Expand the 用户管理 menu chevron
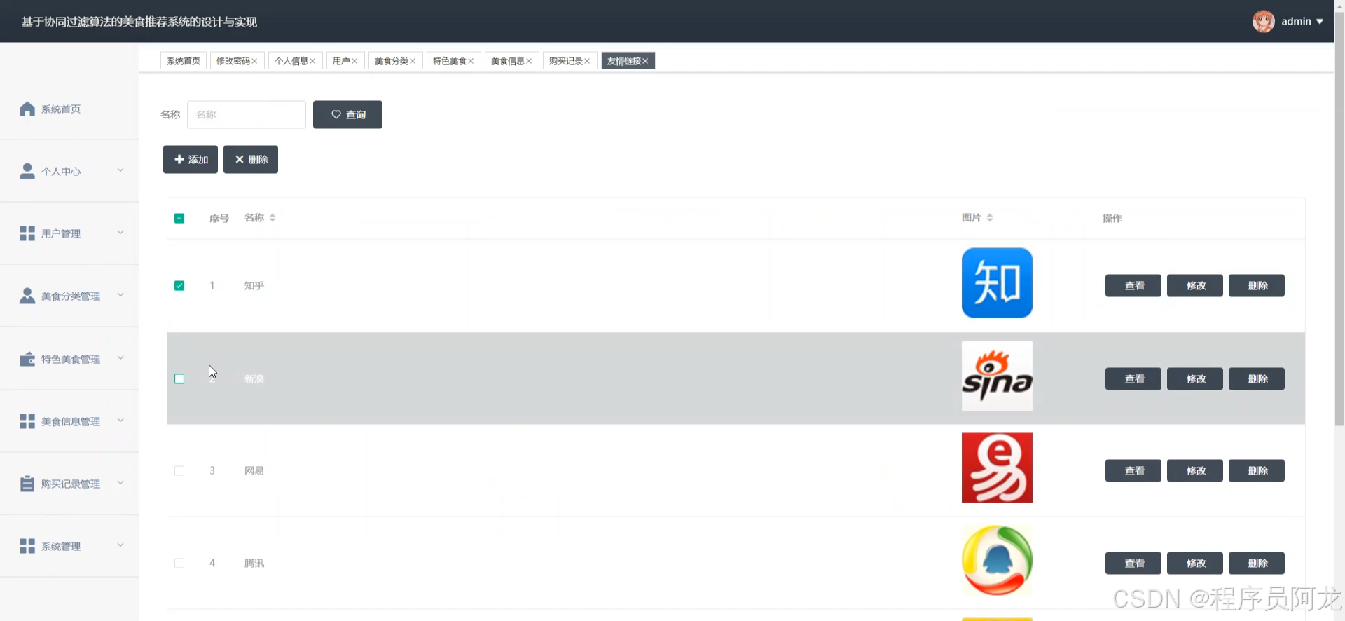Screen dimensions: 1345x621 click(x=120, y=233)
